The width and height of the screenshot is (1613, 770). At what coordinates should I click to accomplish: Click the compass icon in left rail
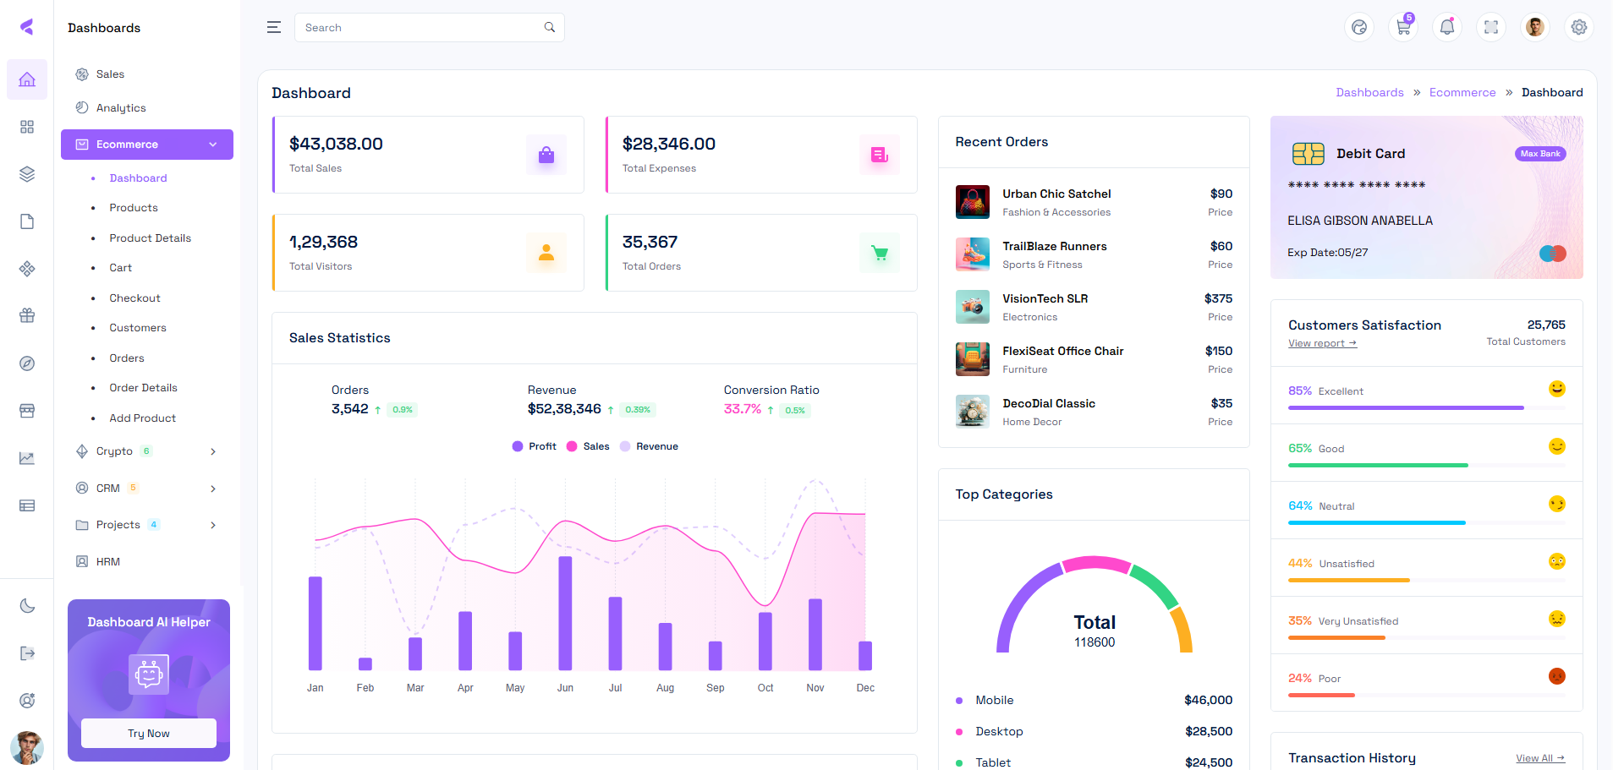point(27,363)
